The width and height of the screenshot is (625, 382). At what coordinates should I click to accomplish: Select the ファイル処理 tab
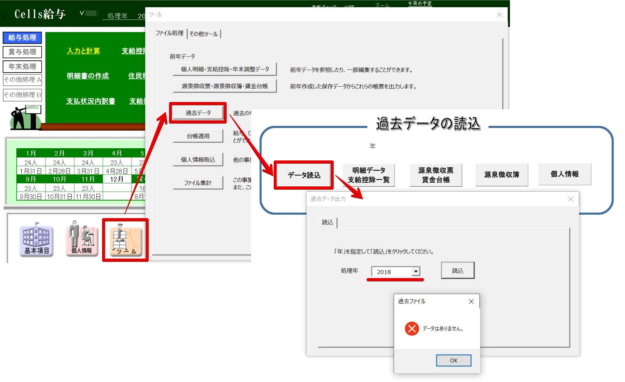point(169,33)
